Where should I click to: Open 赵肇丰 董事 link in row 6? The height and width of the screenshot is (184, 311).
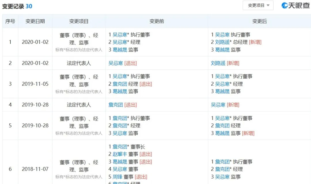[120, 154]
